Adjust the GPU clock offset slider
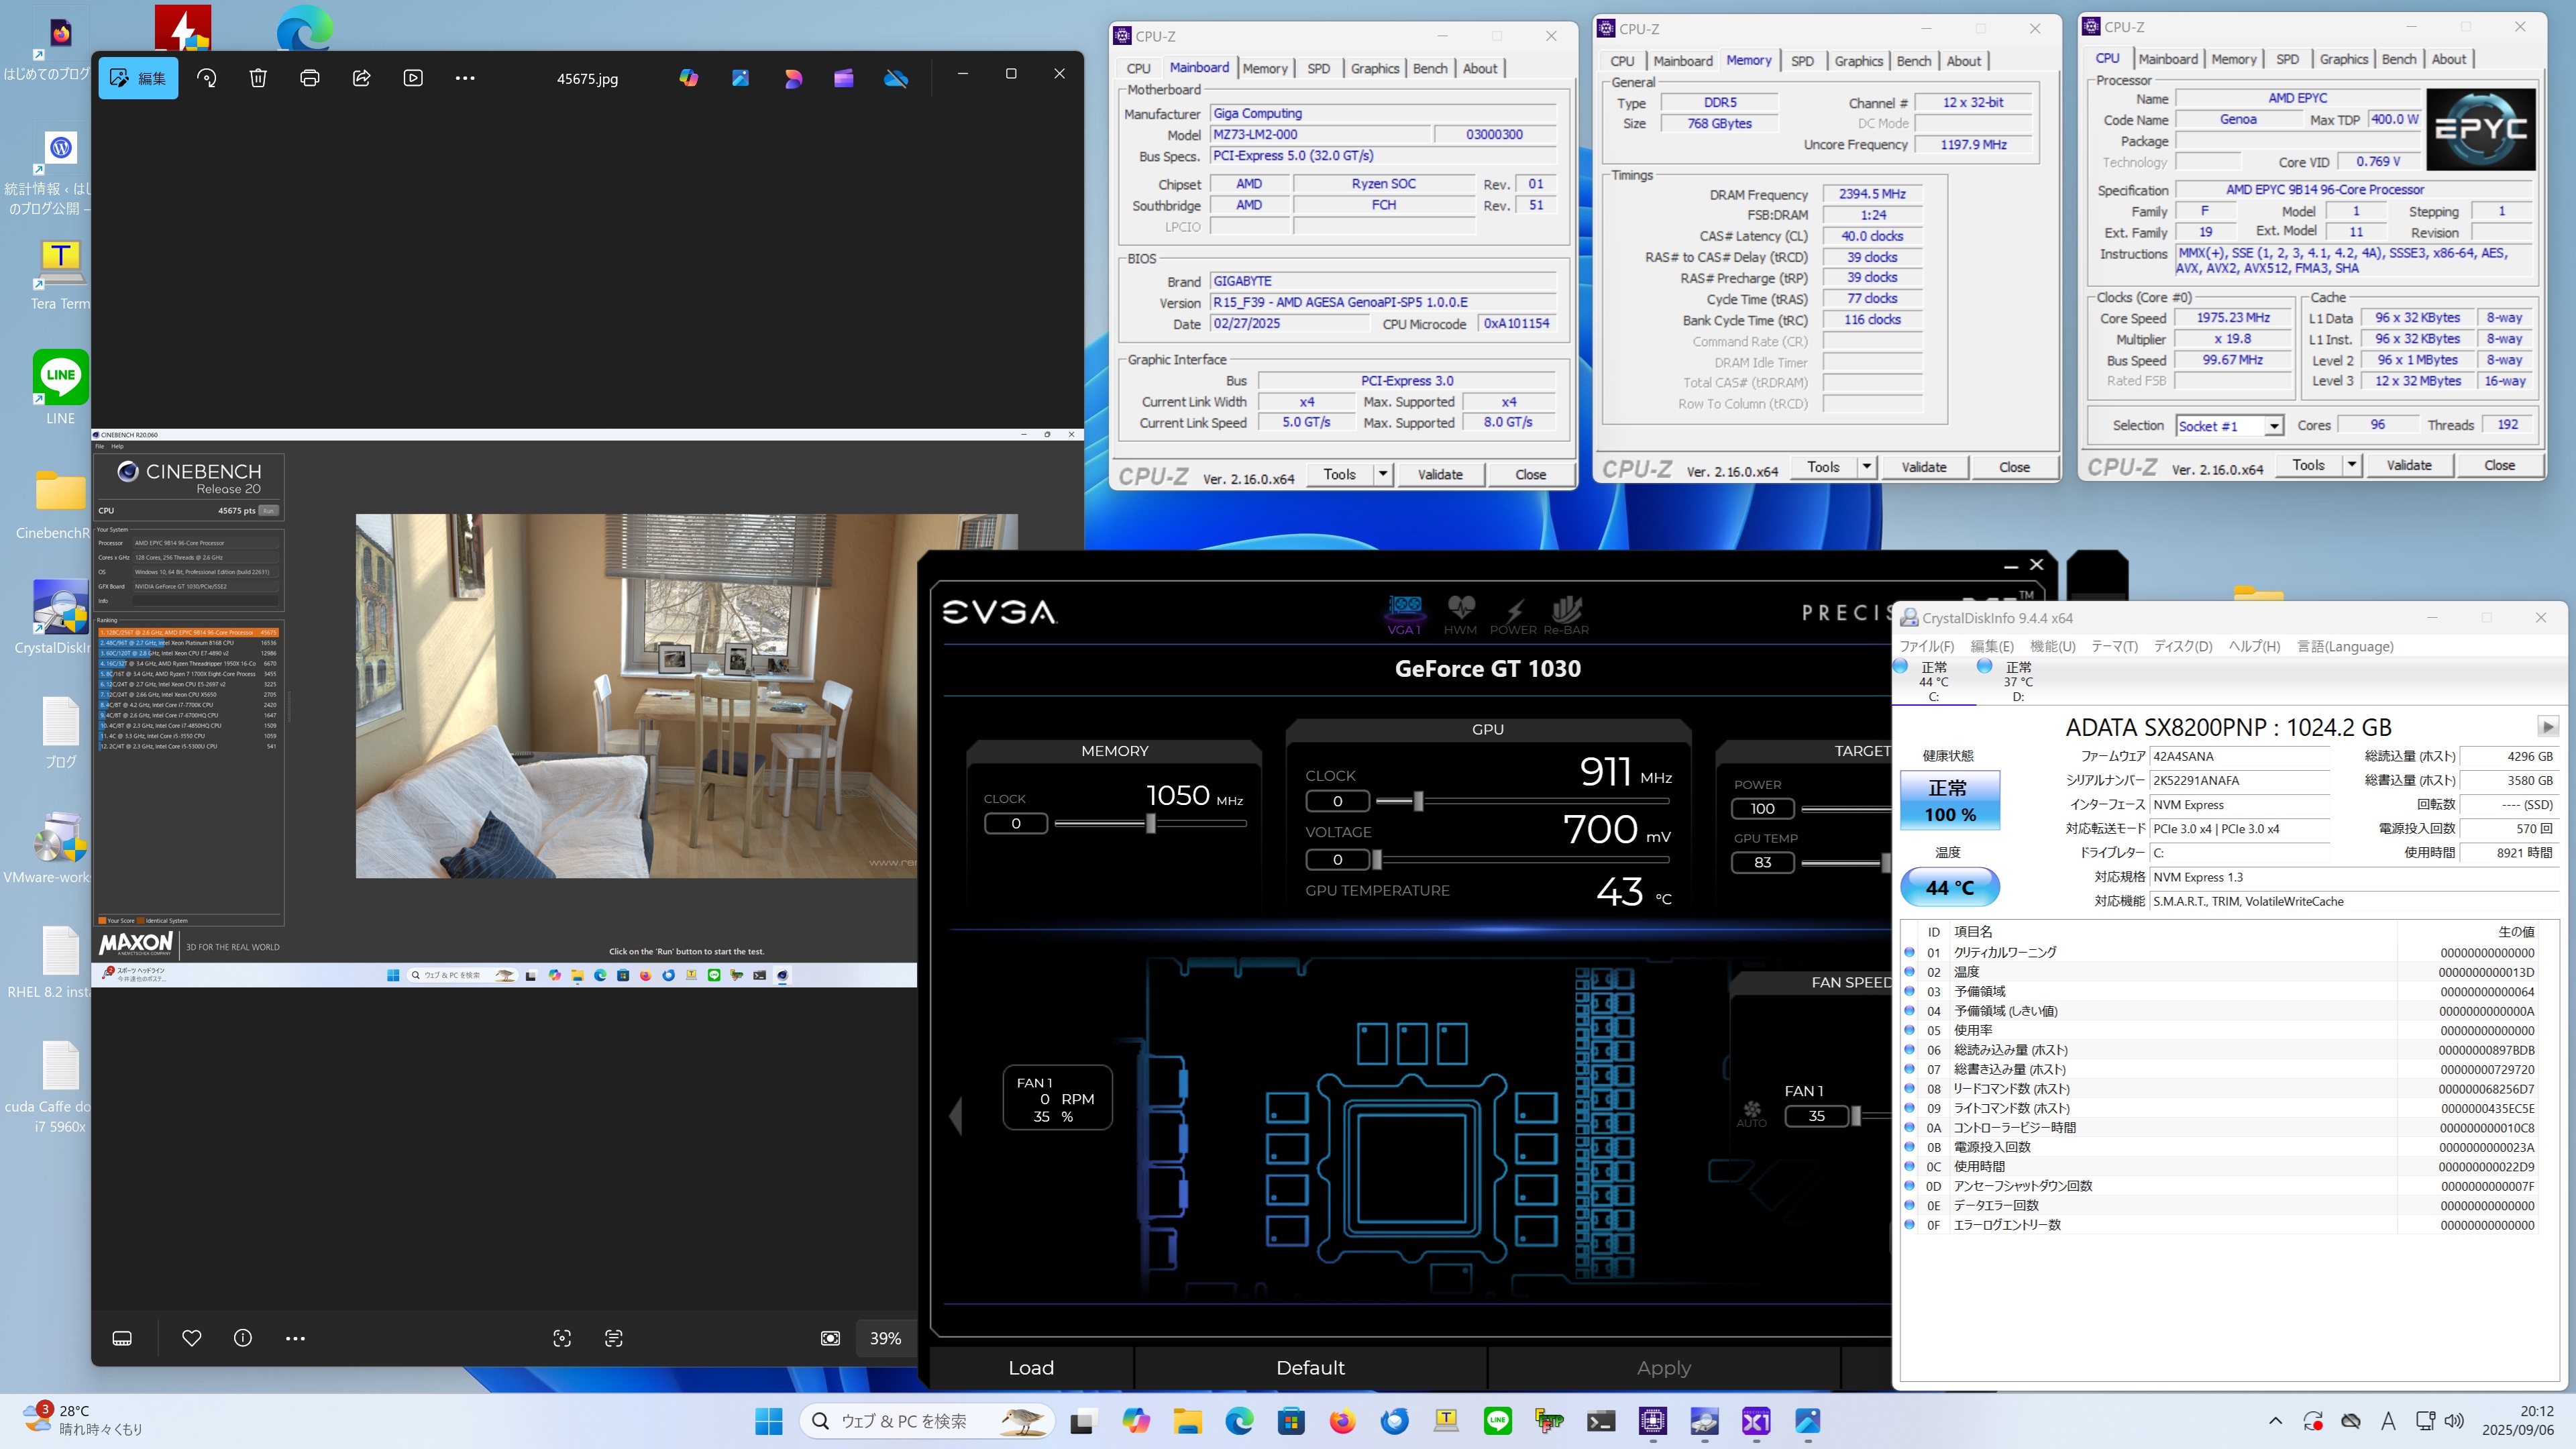Viewport: 2576px width, 1449px height. point(1418,801)
